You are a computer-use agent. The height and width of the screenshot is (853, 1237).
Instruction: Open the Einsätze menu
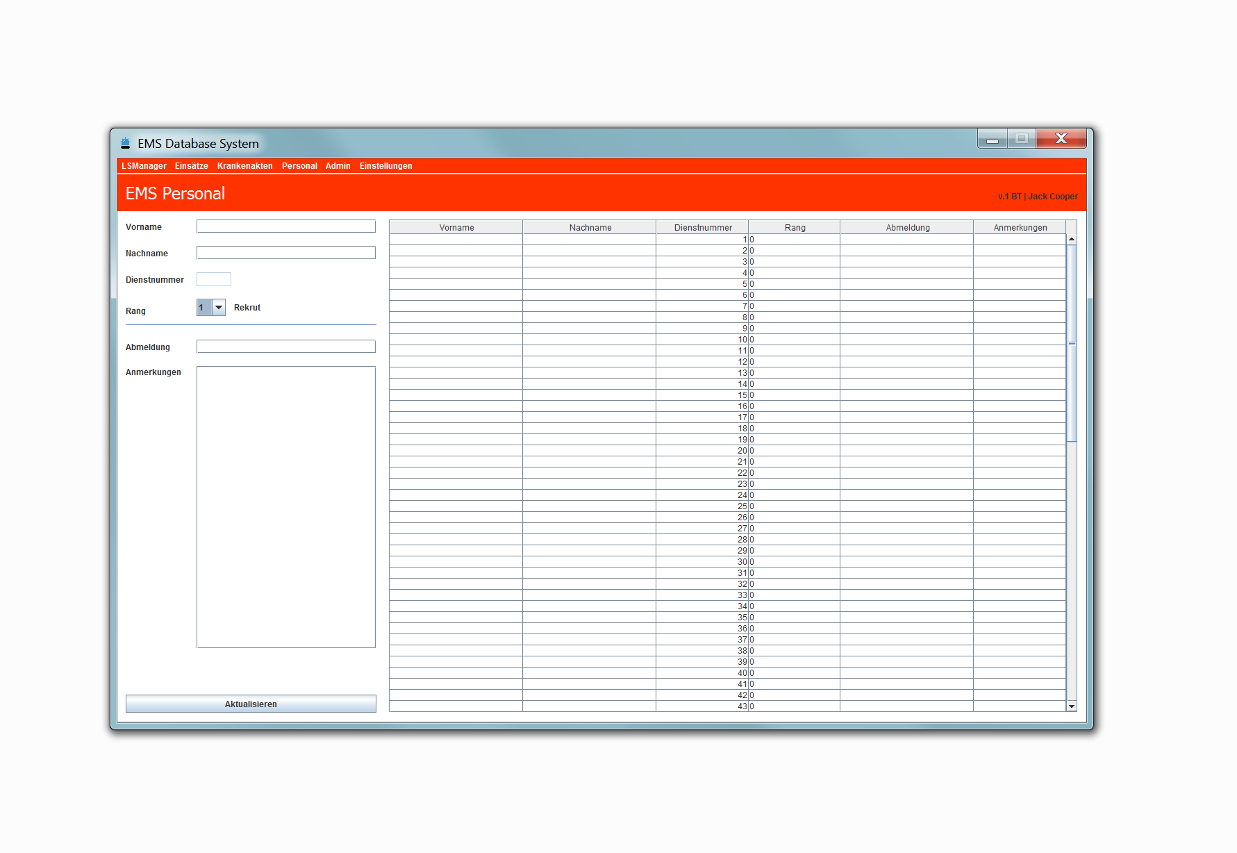coord(191,166)
